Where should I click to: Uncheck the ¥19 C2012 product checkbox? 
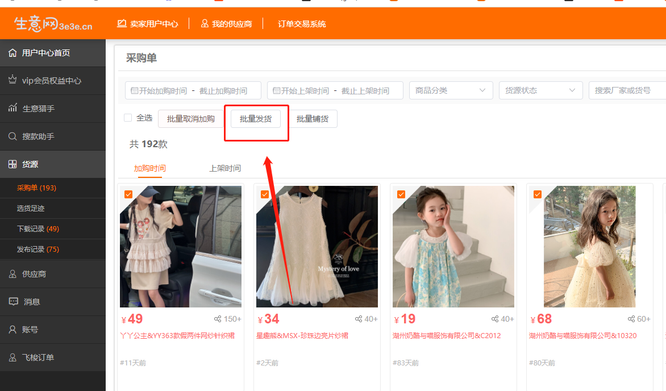(401, 194)
